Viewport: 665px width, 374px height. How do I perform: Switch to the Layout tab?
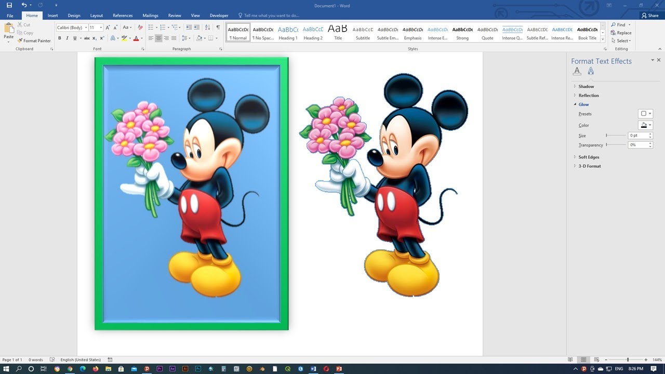97,16
